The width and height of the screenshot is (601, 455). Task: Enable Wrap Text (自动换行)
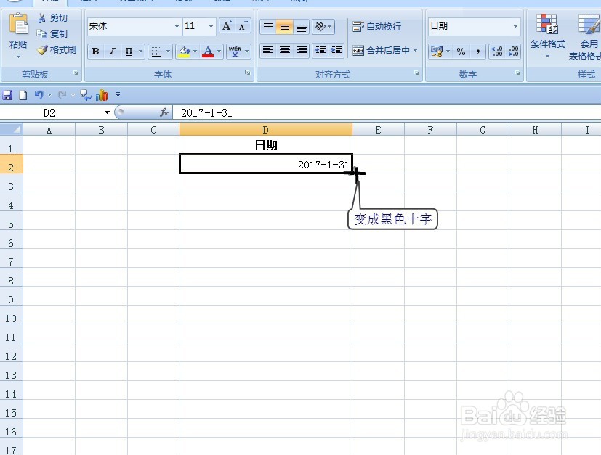click(x=376, y=27)
